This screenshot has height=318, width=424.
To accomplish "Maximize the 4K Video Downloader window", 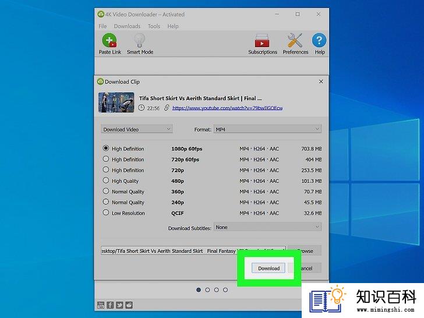I will pyautogui.click(x=298, y=14).
